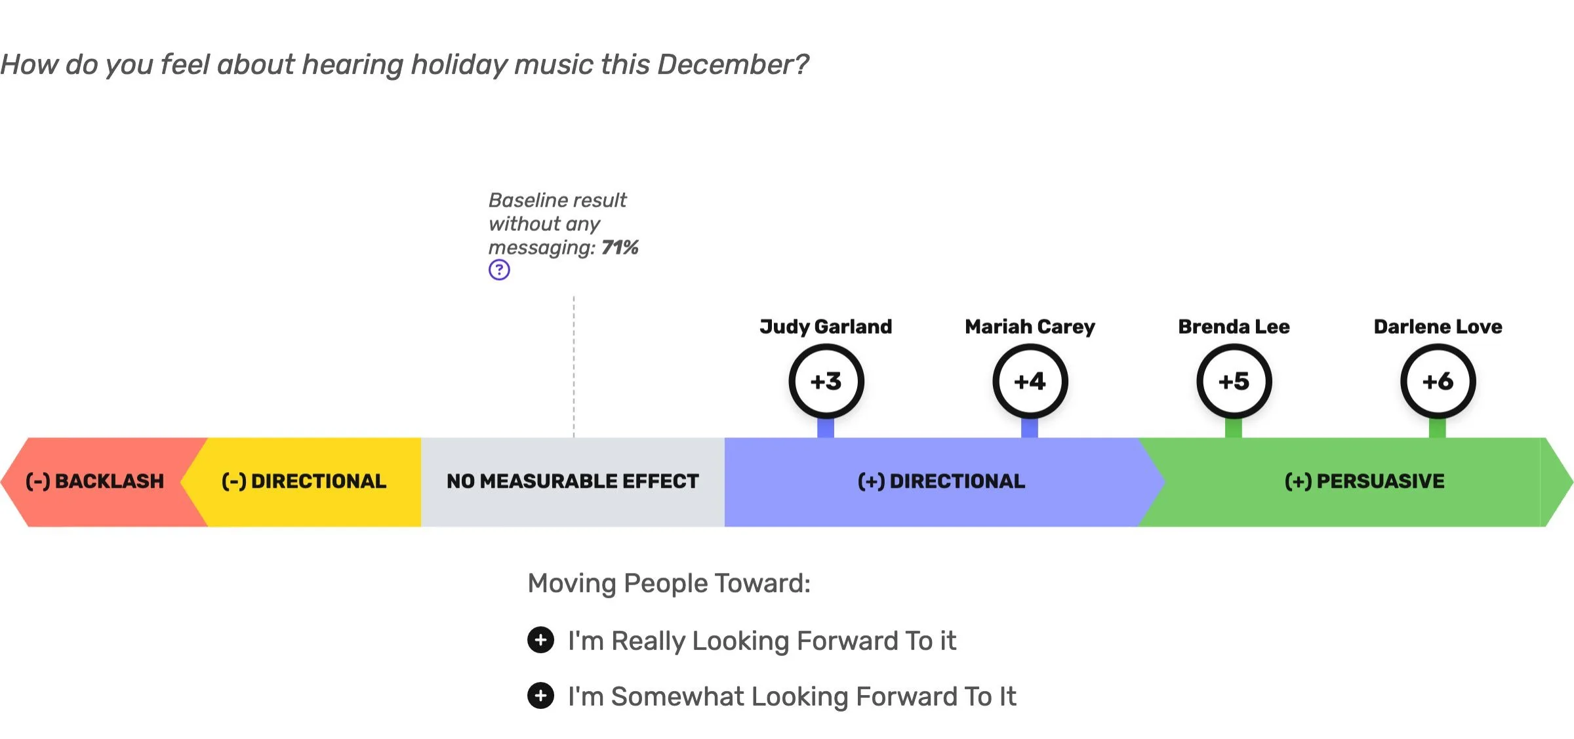
Task: Click "I'm Really Looking Forward To it" text
Action: point(761,641)
